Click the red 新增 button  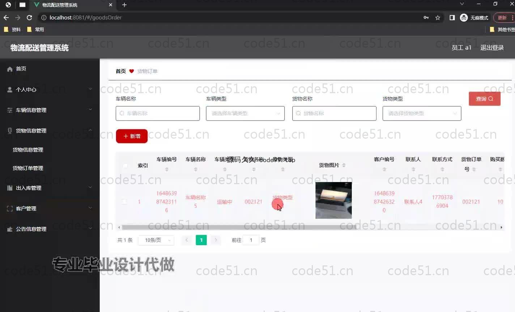[132, 136]
